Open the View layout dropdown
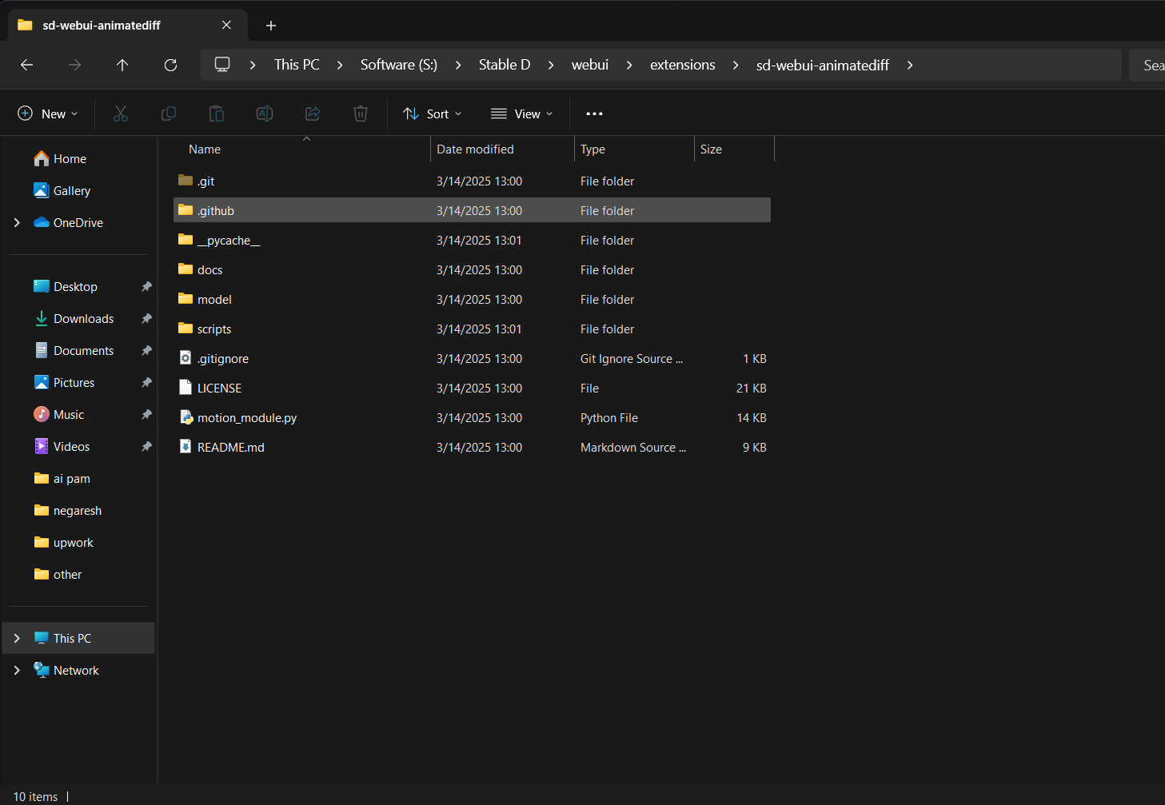 [x=521, y=114]
